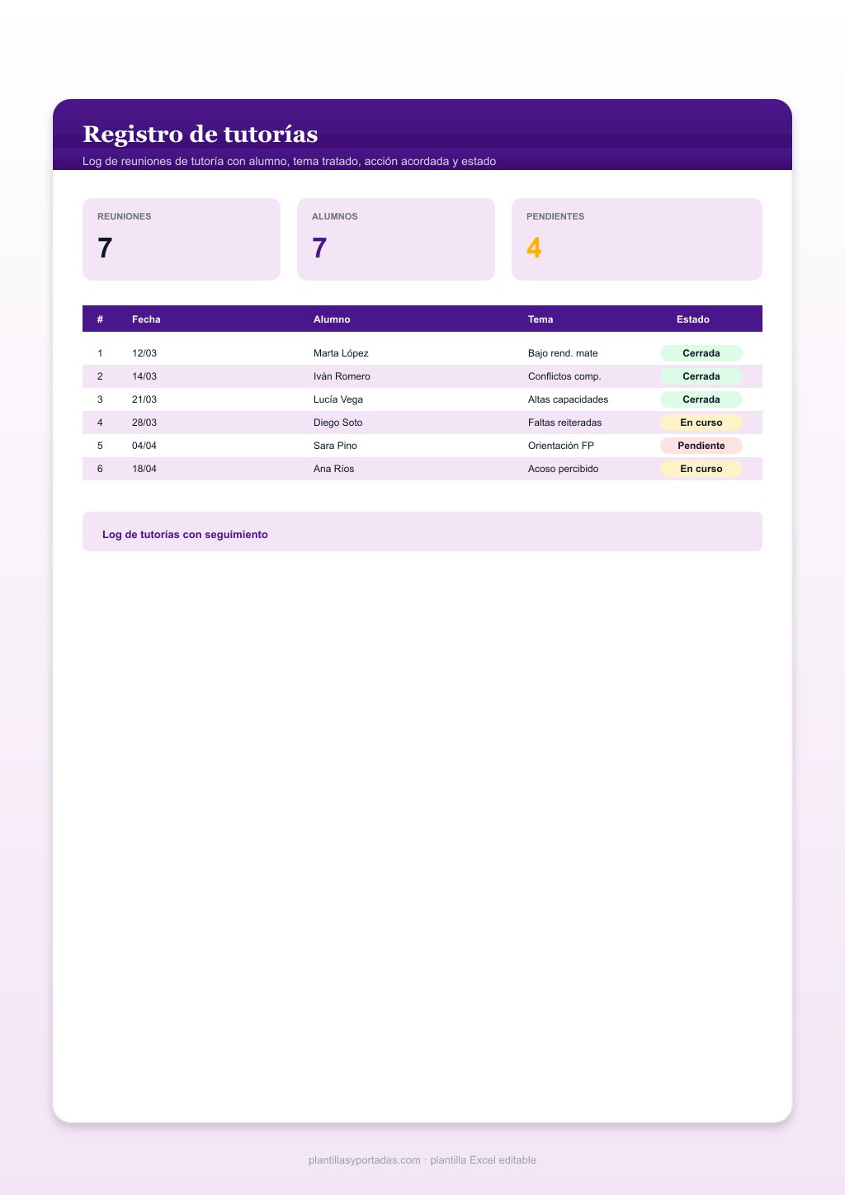Click student name Lucía Vega
The image size is (845, 1195).
(338, 399)
